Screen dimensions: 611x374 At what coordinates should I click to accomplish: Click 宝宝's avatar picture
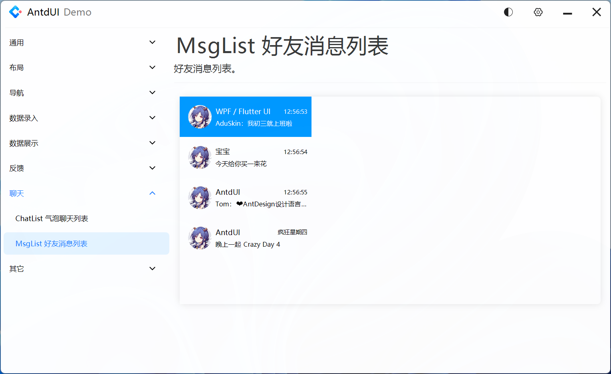pyautogui.click(x=200, y=157)
